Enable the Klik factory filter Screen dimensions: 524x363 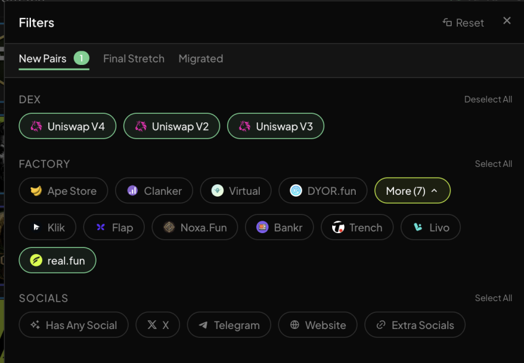coord(48,228)
